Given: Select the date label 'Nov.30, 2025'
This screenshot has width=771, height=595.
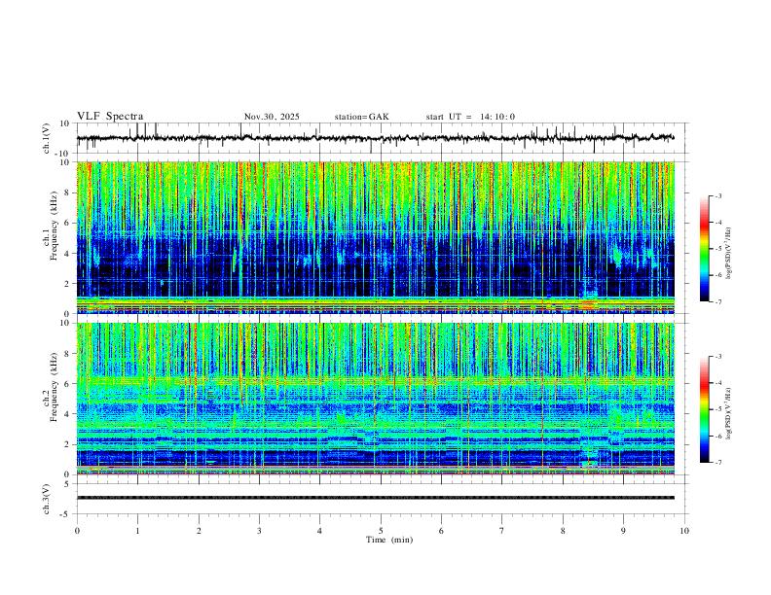Looking at the screenshot, I should pyautogui.click(x=272, y=117).
